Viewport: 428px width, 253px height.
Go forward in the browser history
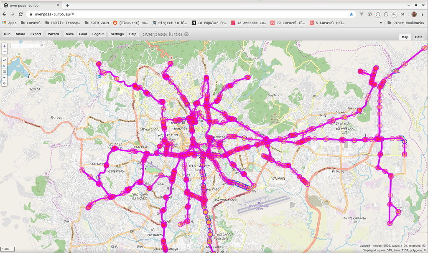click(13, 14)
